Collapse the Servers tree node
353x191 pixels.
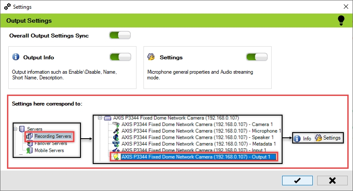coord(15,130)
